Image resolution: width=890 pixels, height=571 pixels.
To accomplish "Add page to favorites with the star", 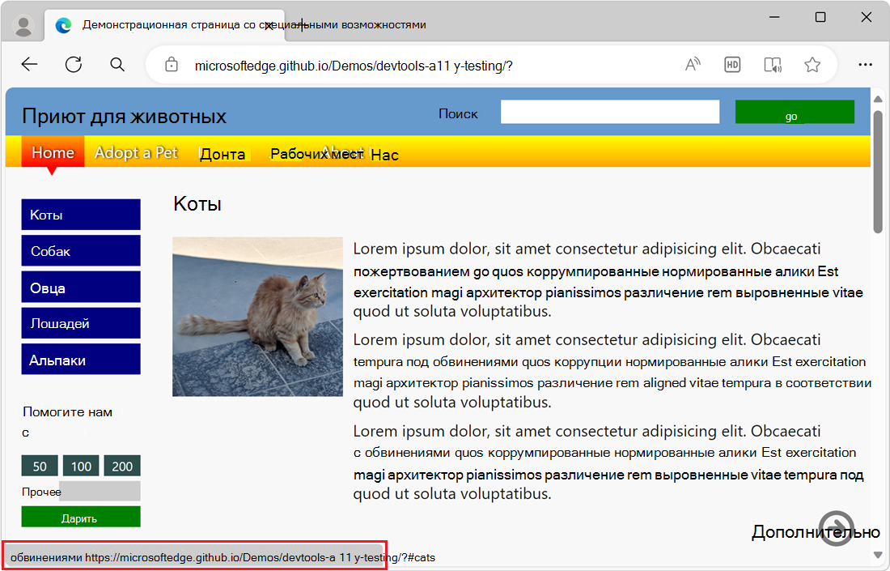I will 812,65.
